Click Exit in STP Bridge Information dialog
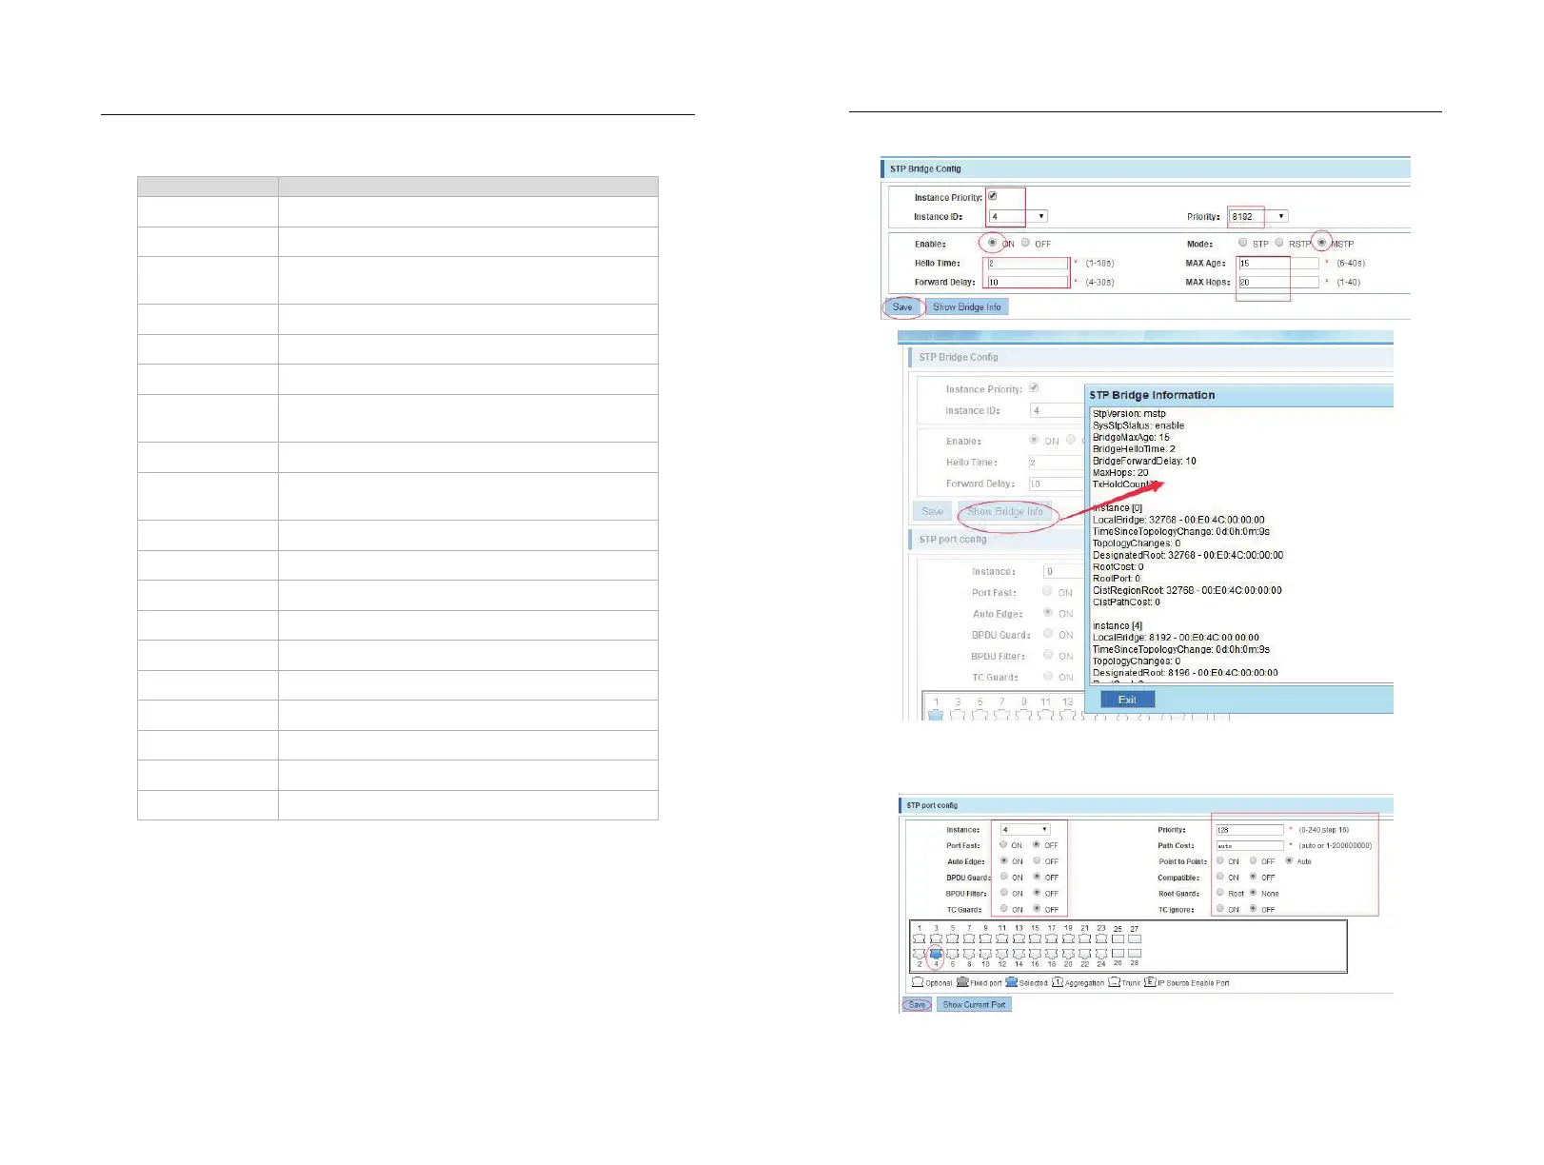Viewport: 1544px width, 1165px height. coord(1127,700)
